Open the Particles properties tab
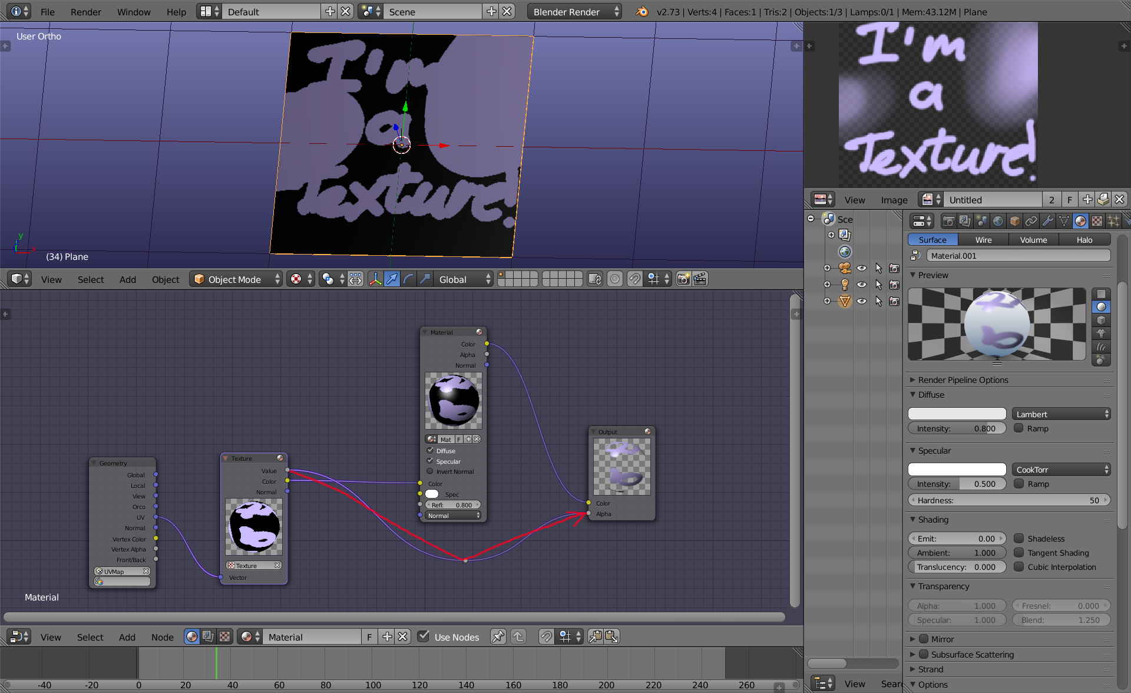The width and height of the screenshot is (1131, 693). (x=1113, y=221)
